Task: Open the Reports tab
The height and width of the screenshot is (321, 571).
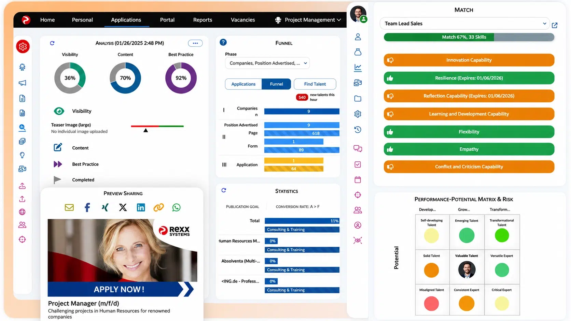Action: [x=203, y=20]
